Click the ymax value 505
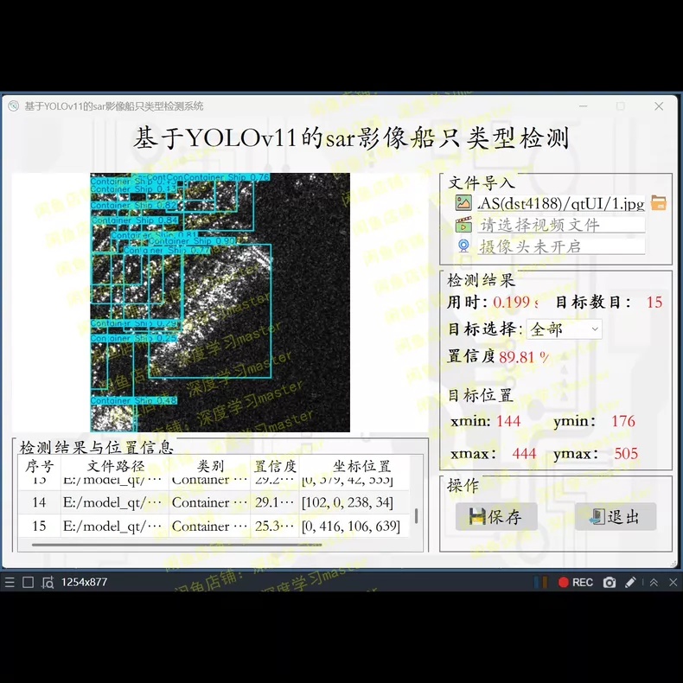Screen dimensions: 683x683 pyautogui.click(x=626, y=453)
